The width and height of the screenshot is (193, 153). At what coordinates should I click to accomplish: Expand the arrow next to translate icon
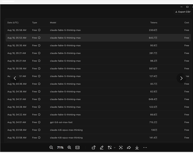(x=115, y=147)
